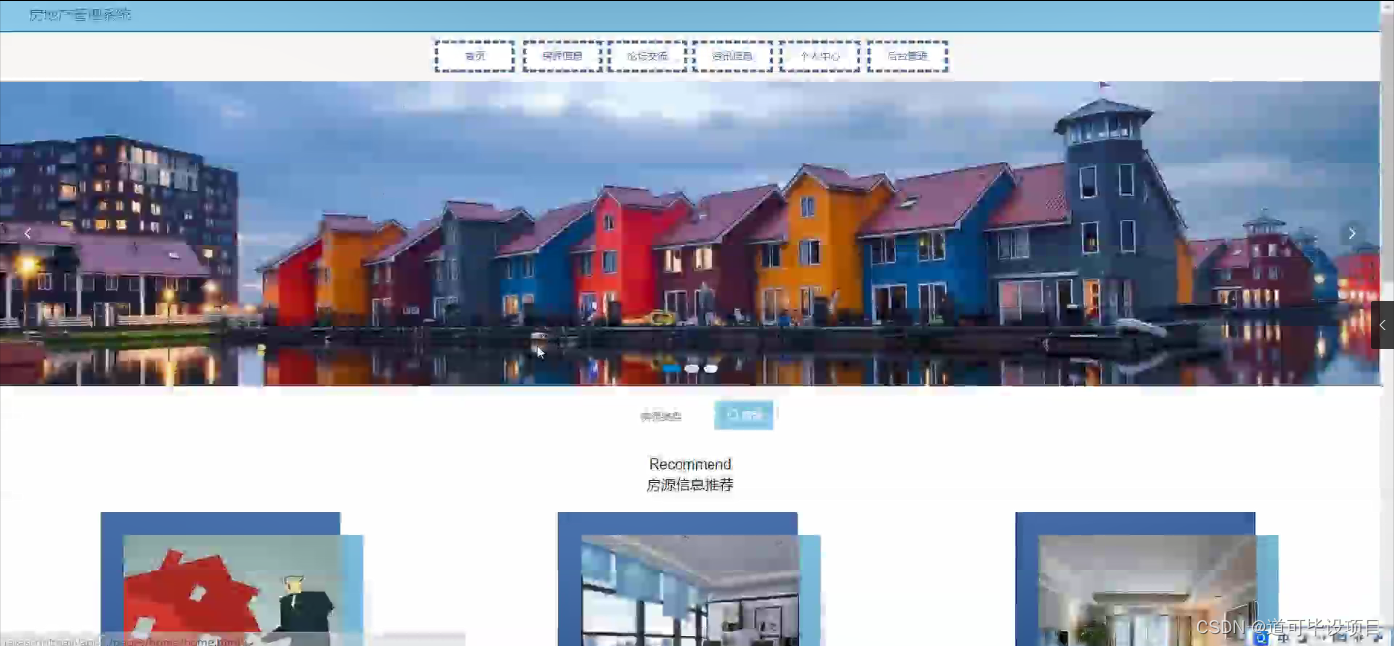Click the CSDN logo icon near the watermark

(1259, 638)
